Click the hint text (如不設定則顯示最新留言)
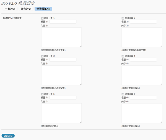The width and height of the screenshot is (166, 140). click(x=53, y=88)
